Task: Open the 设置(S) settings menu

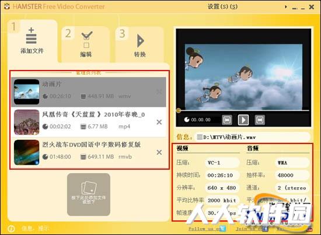Action: tap(222, 6)
